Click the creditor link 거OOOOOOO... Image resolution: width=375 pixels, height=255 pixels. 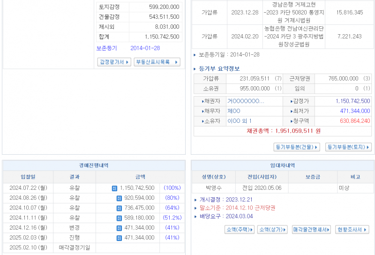tap(246, 101)
